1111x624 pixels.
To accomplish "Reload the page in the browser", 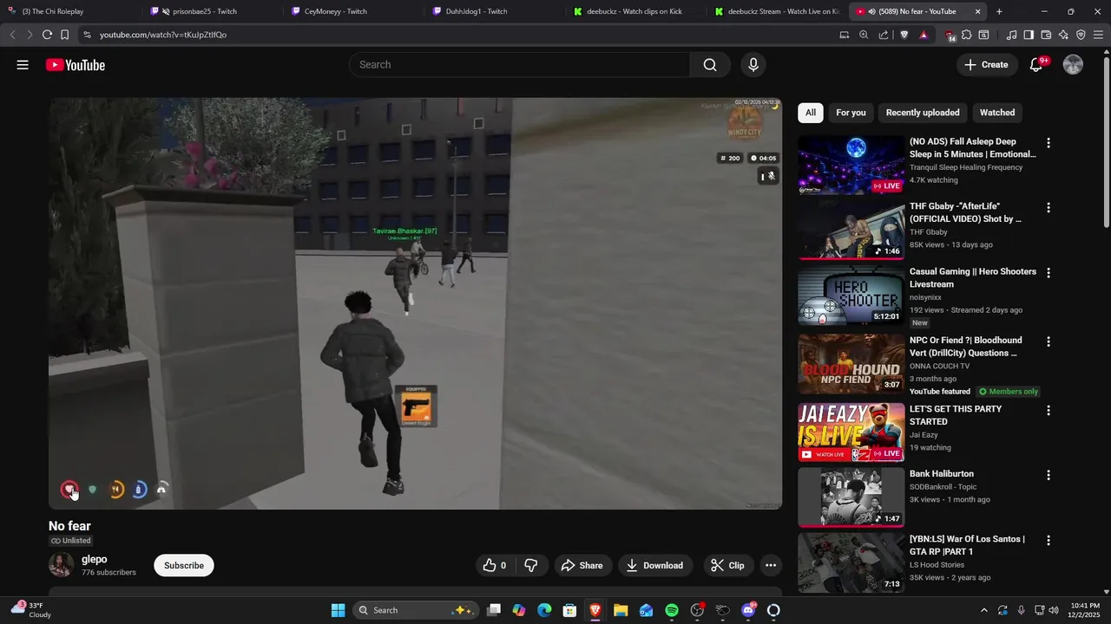I will 47,35.
